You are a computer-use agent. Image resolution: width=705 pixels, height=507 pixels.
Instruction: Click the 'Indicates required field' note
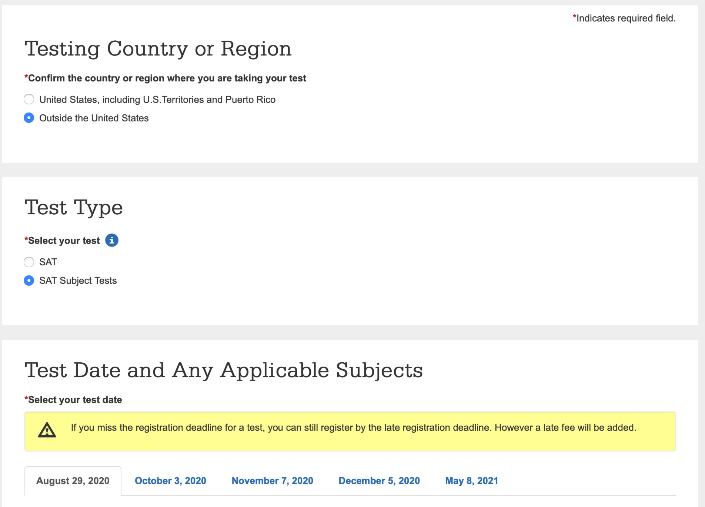(x=624, y=18)
